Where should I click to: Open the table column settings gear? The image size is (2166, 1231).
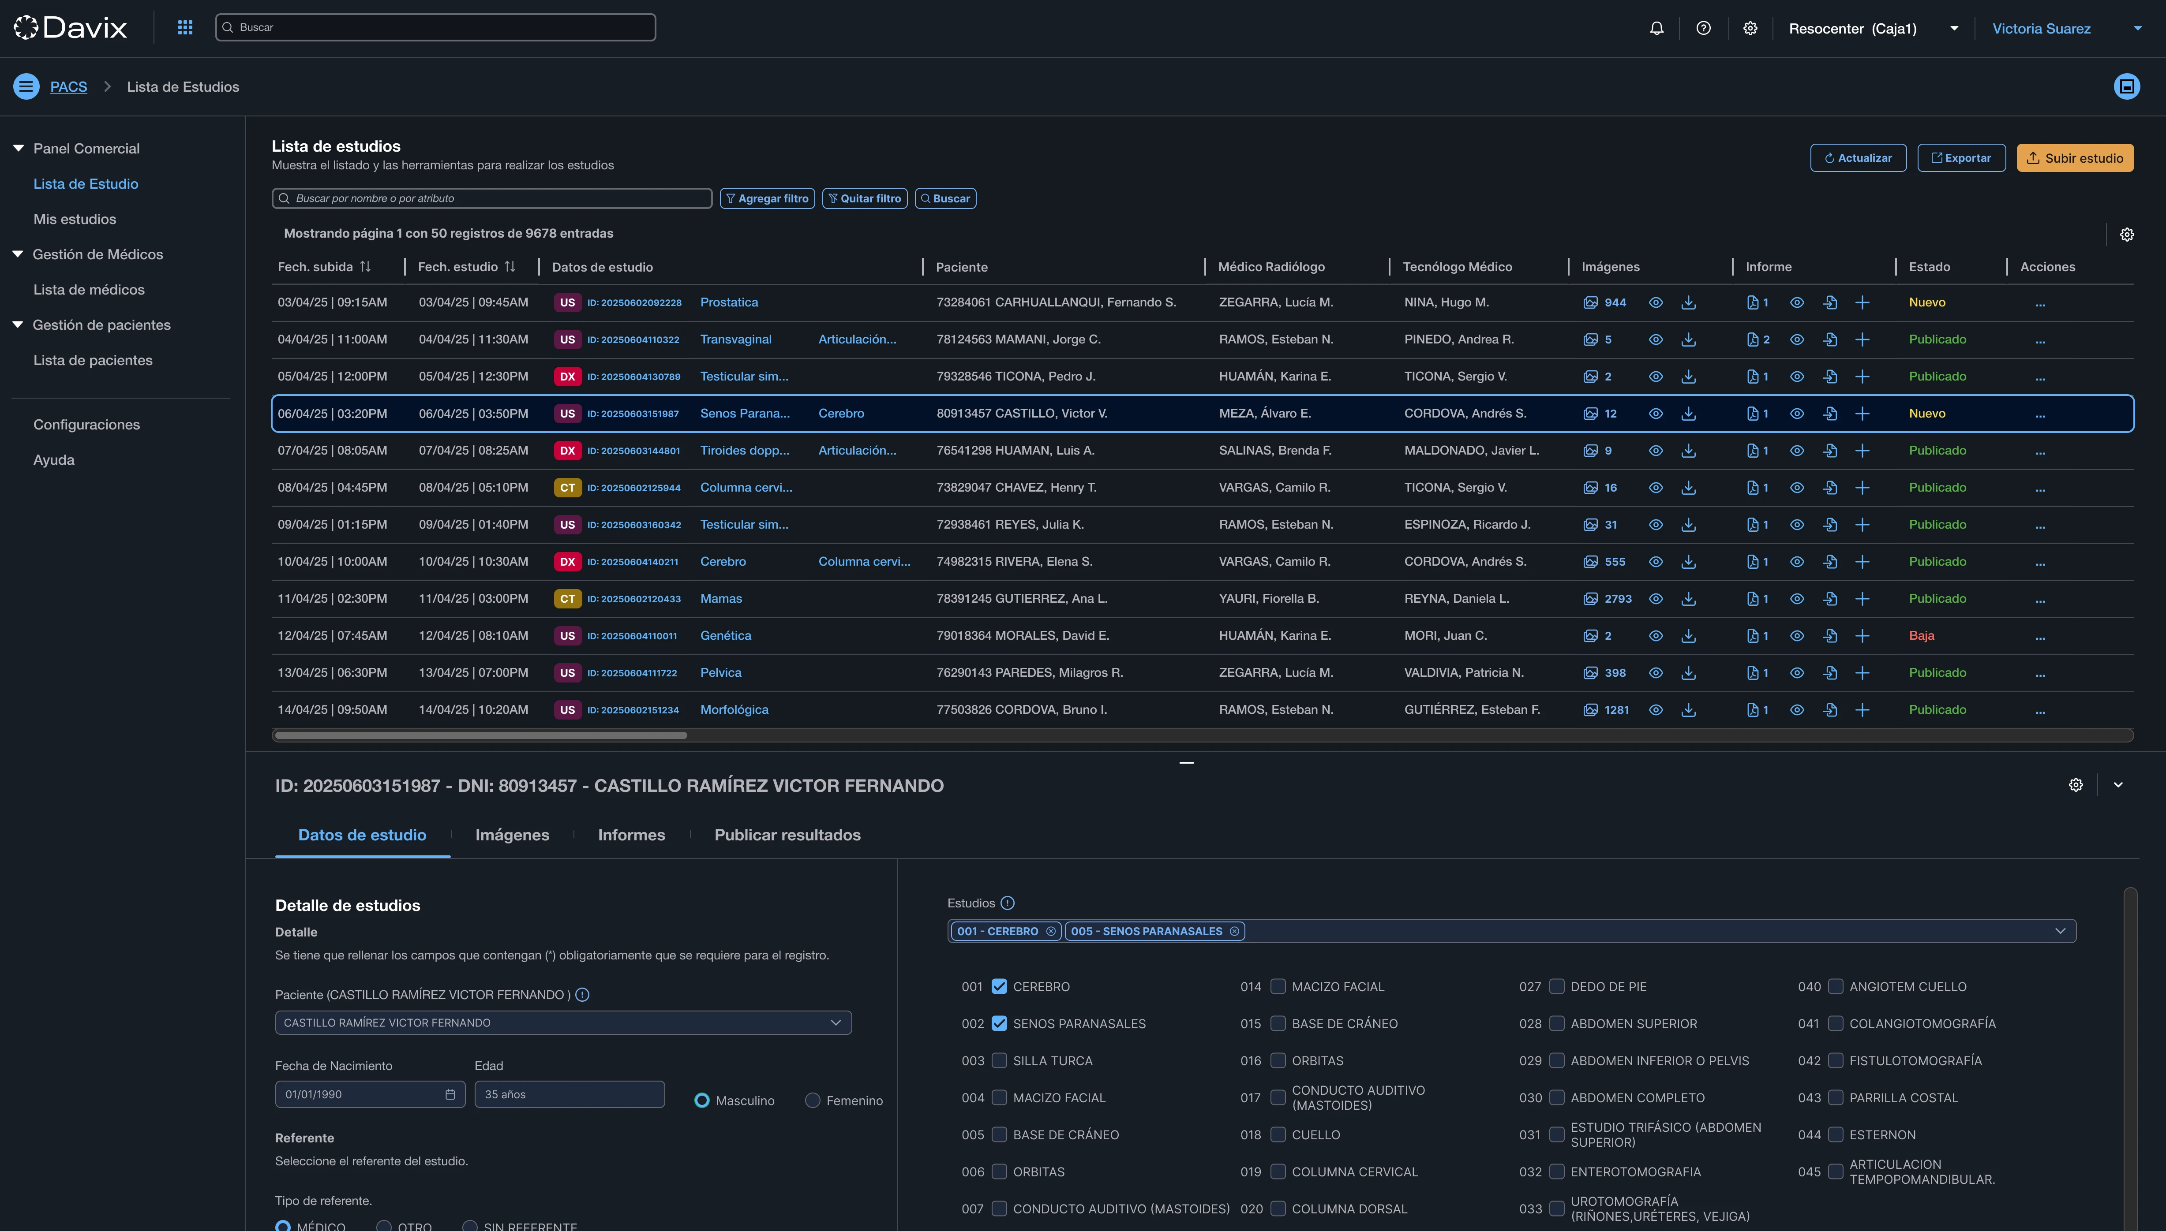pos(2128,234)
